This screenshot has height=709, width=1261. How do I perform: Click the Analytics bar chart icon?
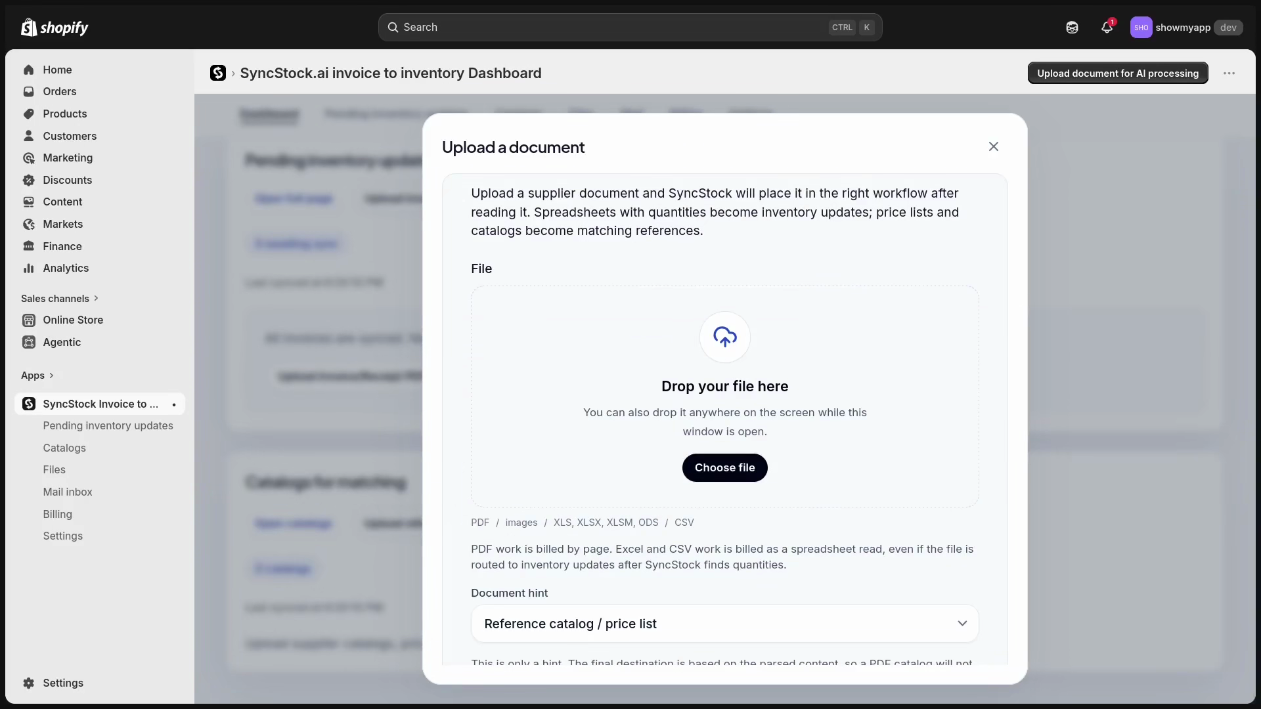tap(28, 268)
